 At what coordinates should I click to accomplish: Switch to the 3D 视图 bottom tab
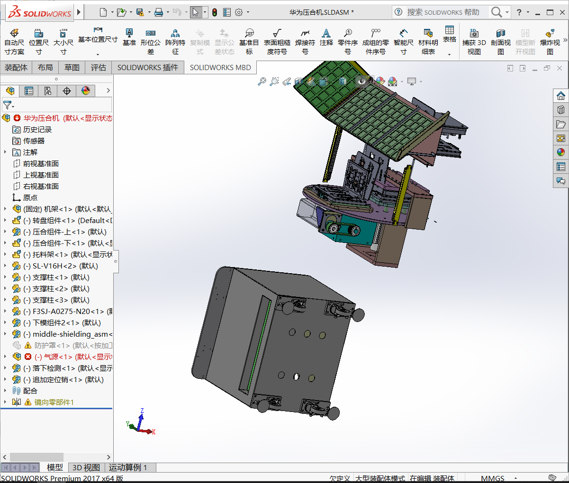point(86,467)
